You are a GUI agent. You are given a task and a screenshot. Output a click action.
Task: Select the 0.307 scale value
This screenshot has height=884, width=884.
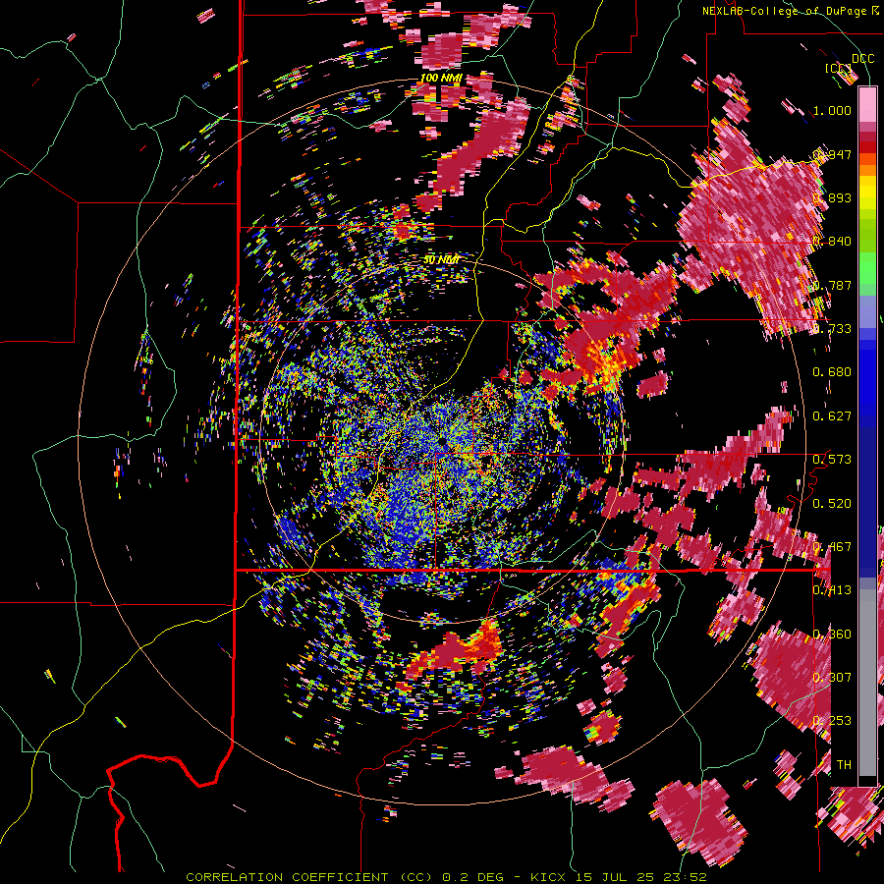point(832,678)
